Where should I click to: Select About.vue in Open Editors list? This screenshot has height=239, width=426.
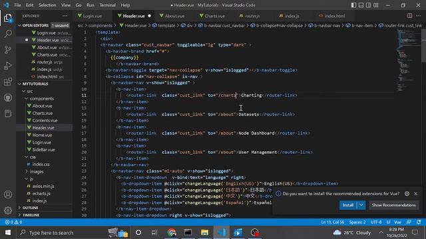[x=47, y=47]
